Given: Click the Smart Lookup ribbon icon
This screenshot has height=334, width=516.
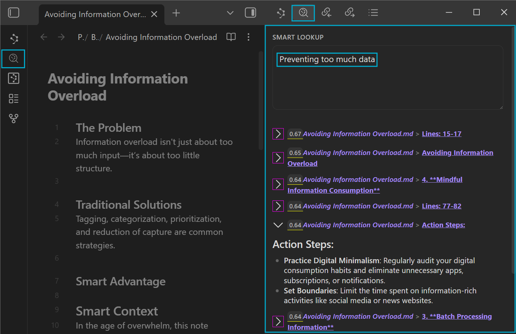Looking at the screenshot, I should click(x=13, y=58).
